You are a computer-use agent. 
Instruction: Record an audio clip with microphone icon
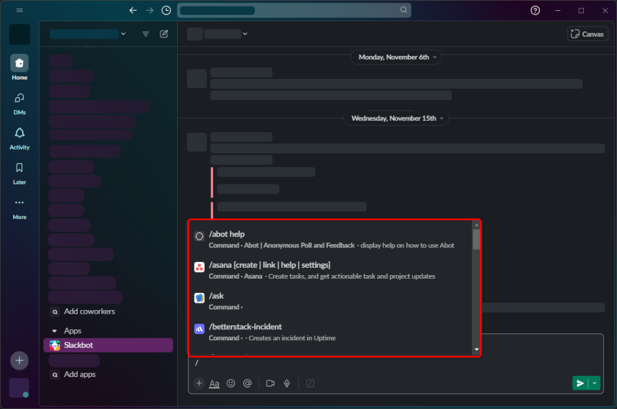click(x=287, y=383)
